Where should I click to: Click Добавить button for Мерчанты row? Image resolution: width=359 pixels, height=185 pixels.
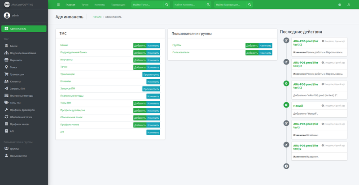point(140,60)
